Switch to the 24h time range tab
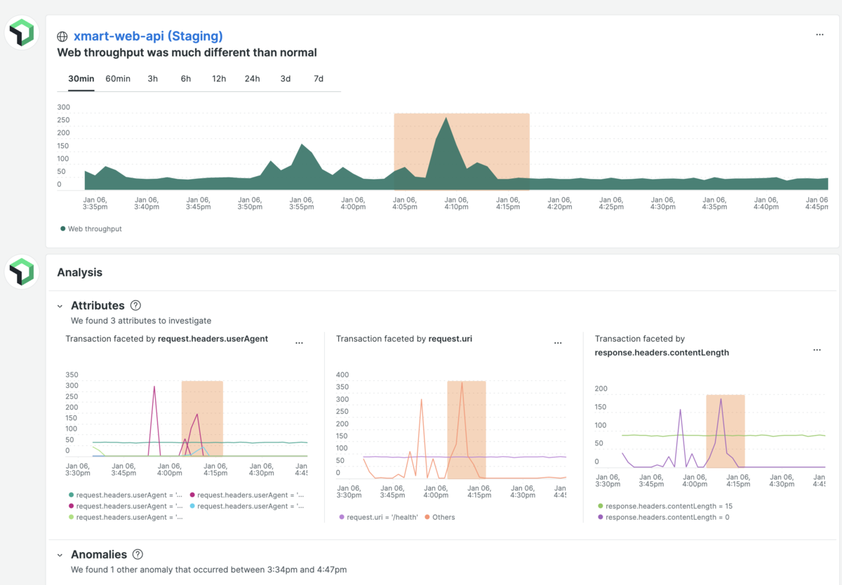The height and width of the screenshot is (585, 842). point(253,79)
